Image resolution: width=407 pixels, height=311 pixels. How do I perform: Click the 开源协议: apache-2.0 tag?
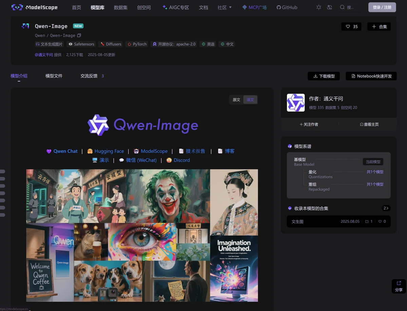click(174, 44)
